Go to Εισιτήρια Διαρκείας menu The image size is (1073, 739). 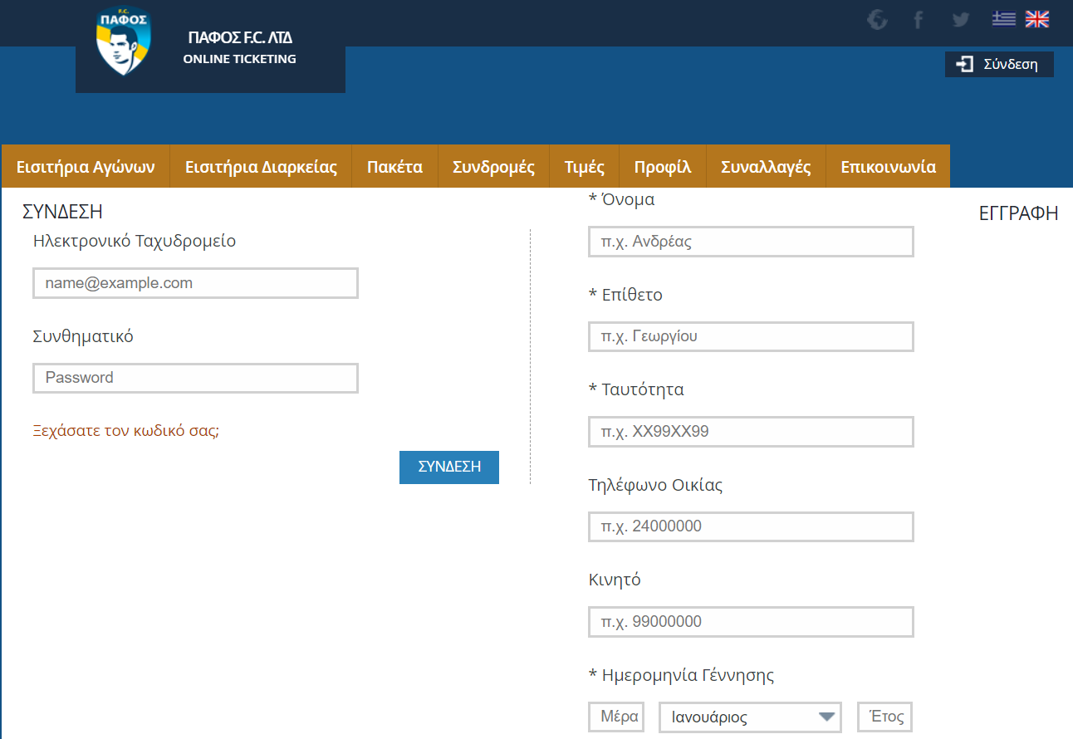[261, 167]
